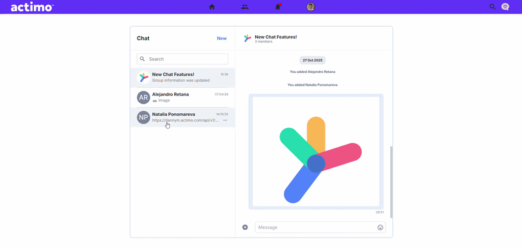Click the NP avatar

click(x=144, y=117)
